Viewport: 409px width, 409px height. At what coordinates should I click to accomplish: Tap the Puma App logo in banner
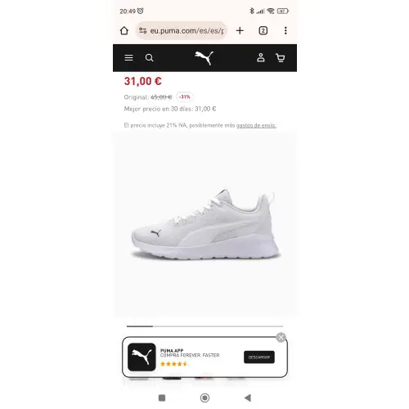coord(142,357)
